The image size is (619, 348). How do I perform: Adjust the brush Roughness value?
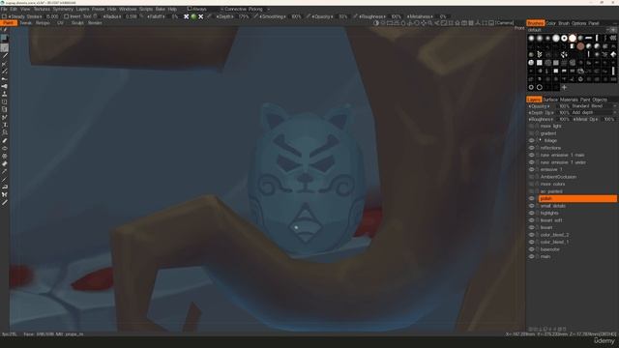[396, 16]
